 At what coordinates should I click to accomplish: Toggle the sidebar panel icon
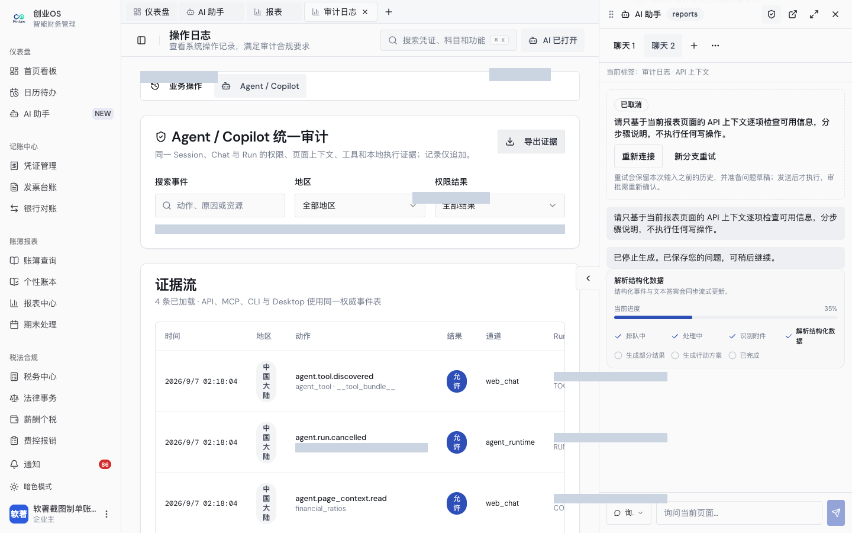(x=141, y=40)
